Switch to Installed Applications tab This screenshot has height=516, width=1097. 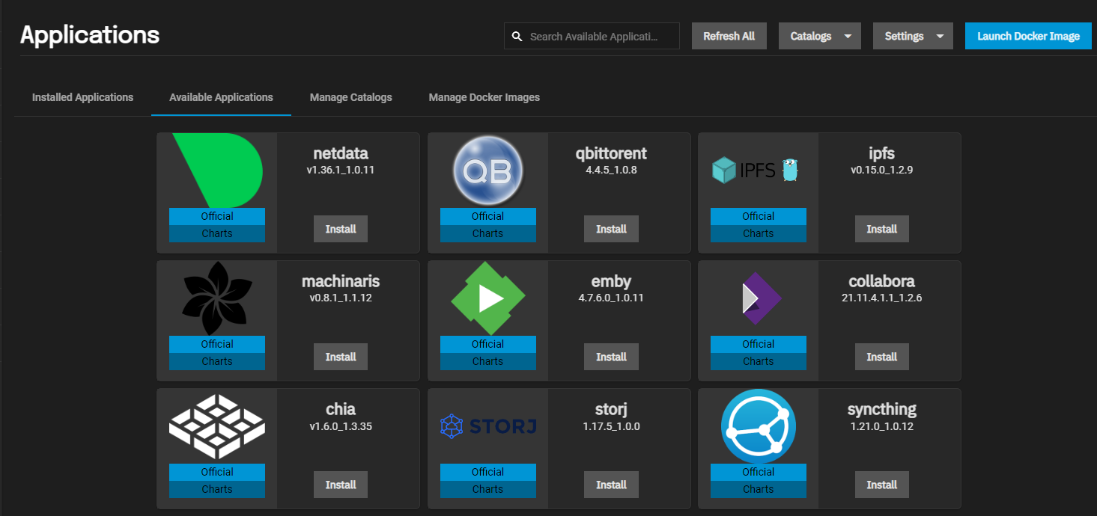click(82, 97)
